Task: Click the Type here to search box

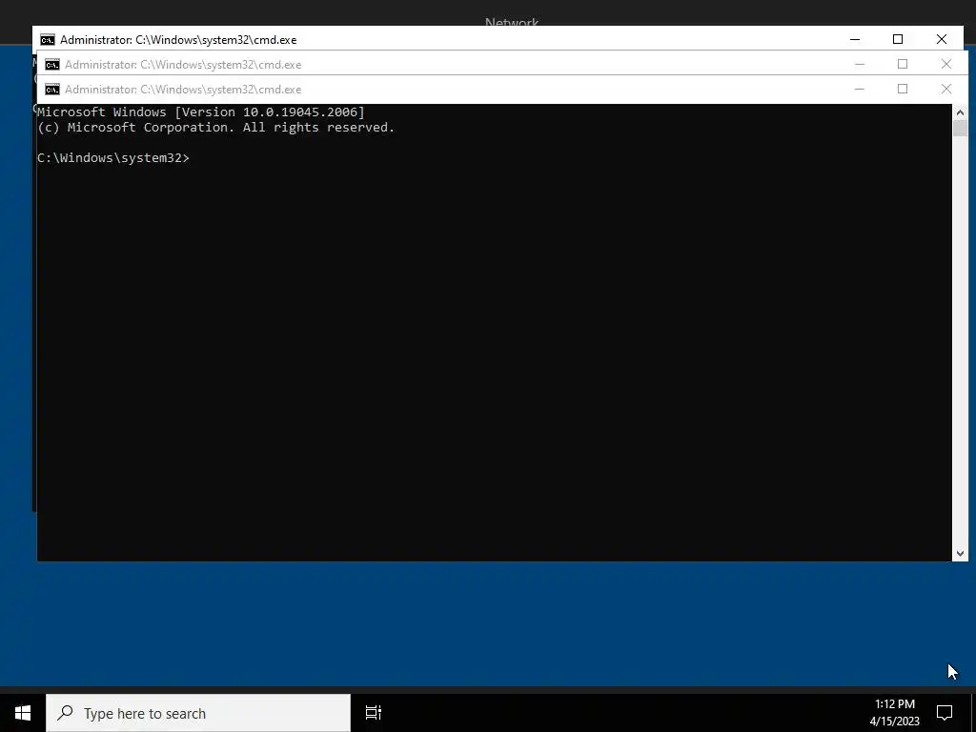Action: pos(198,713)
